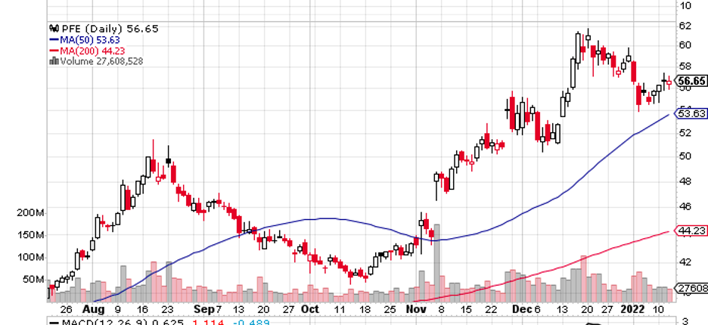708x325 pixels.
Task: Select the Oct label on date axis
Action: (310, 309)
